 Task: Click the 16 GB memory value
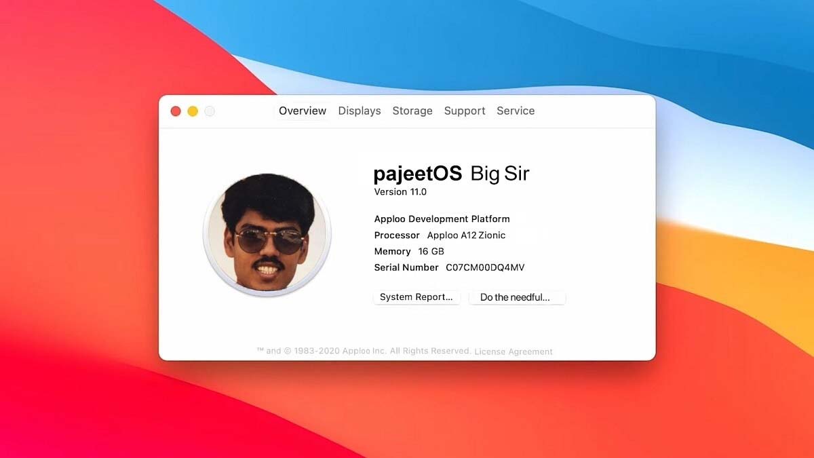point(431,252)
